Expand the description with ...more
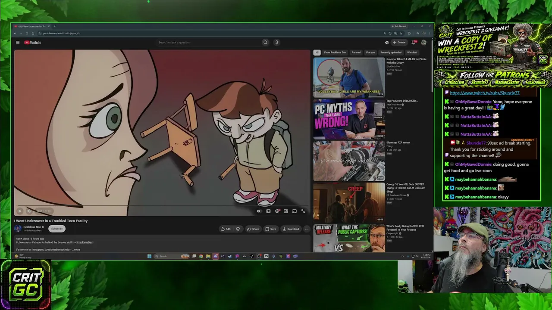This screenshot has height=310, width=552. coord(77,250)
